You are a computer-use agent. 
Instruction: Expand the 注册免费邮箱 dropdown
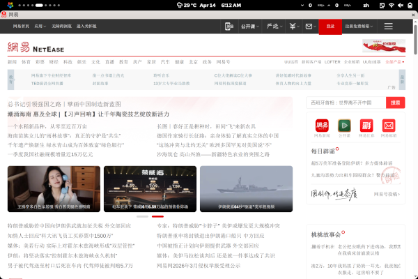pos(359,27)
